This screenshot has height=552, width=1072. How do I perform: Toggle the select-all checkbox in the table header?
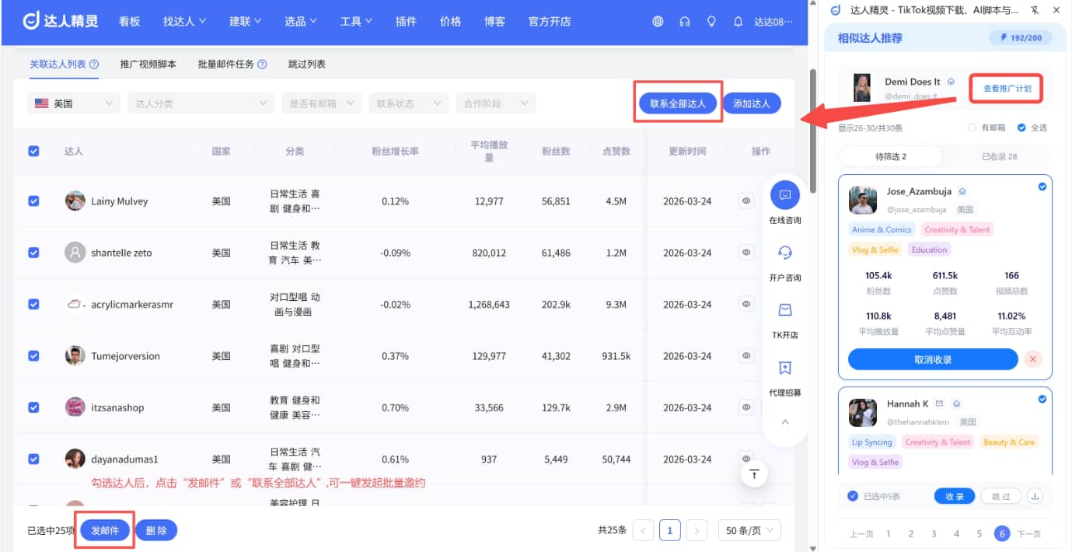click(x=33, y=152)
